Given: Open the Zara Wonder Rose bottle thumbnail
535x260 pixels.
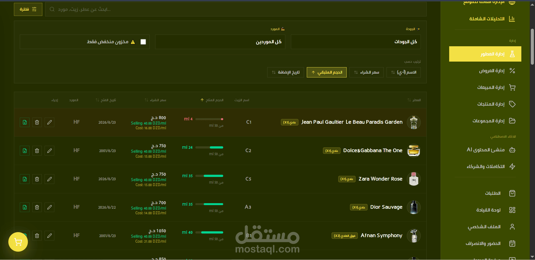Looking at the screenshot, I should [414, 179].
